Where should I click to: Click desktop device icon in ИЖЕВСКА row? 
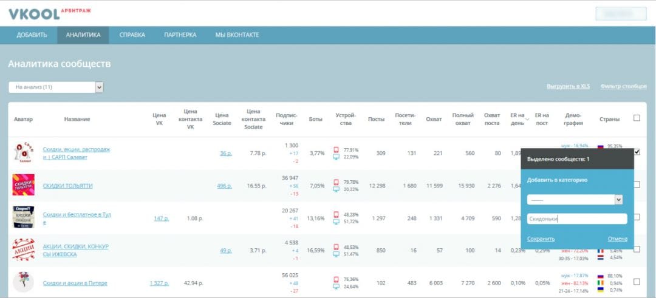[336, 254]
